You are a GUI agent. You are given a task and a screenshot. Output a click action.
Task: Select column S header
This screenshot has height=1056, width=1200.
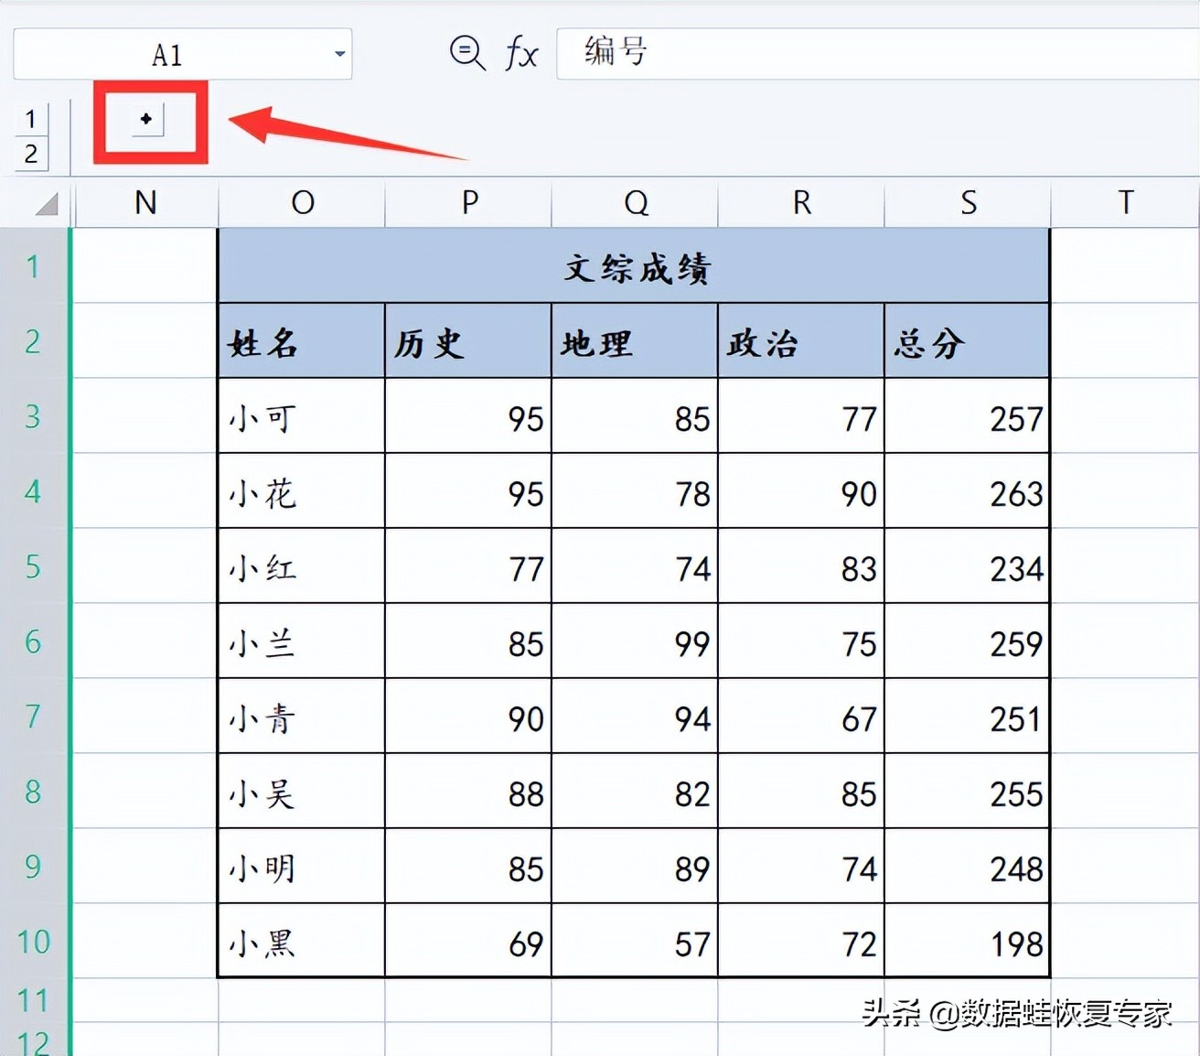[x=968, y=202]
